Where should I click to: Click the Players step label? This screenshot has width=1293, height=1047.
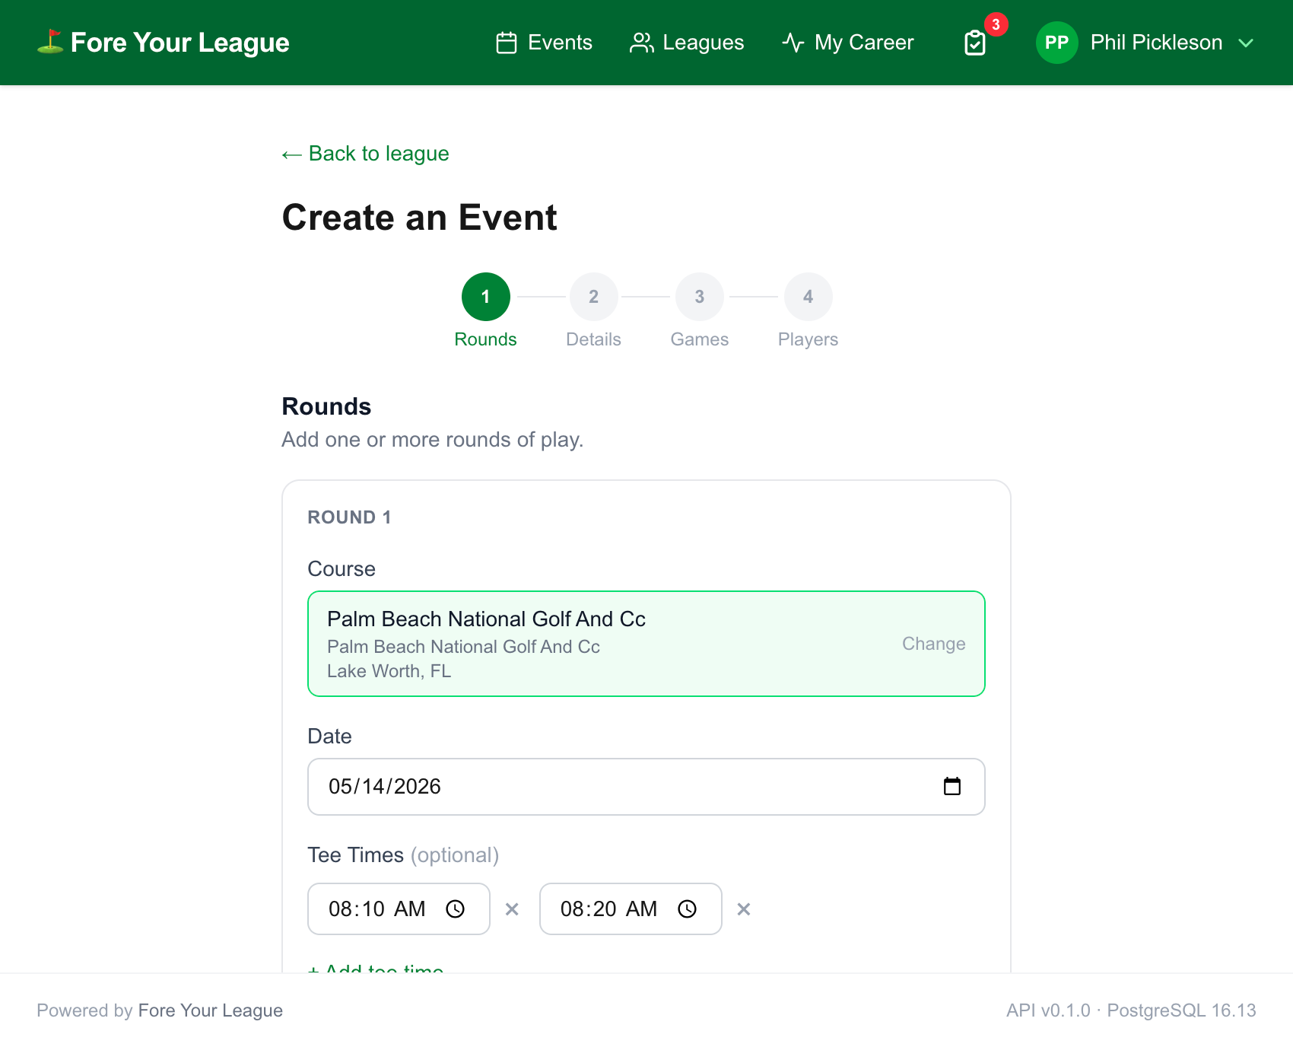[809, 339]
